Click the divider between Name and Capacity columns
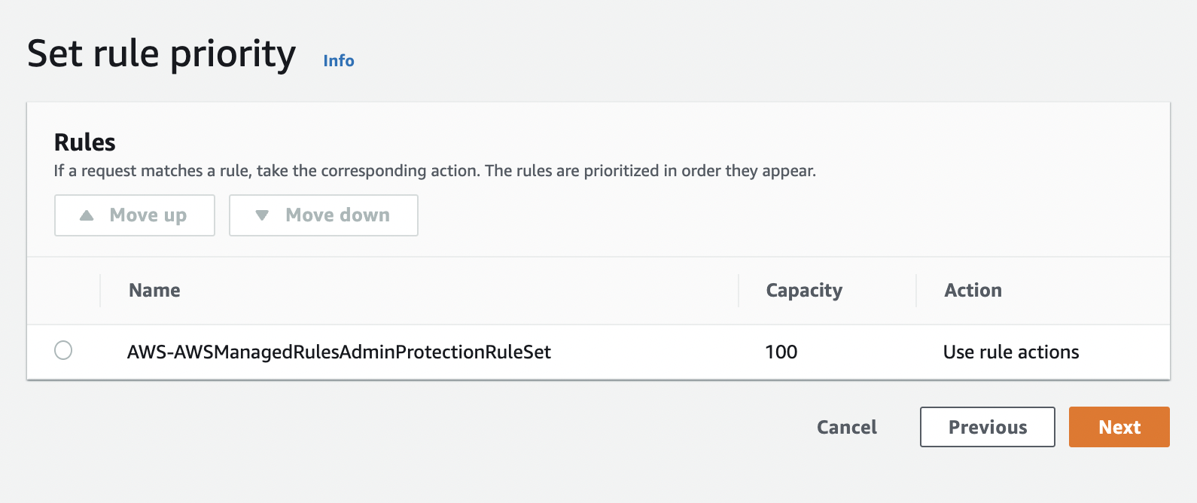This screenshot has width=1197, height=503. click(x=739, y=291)
